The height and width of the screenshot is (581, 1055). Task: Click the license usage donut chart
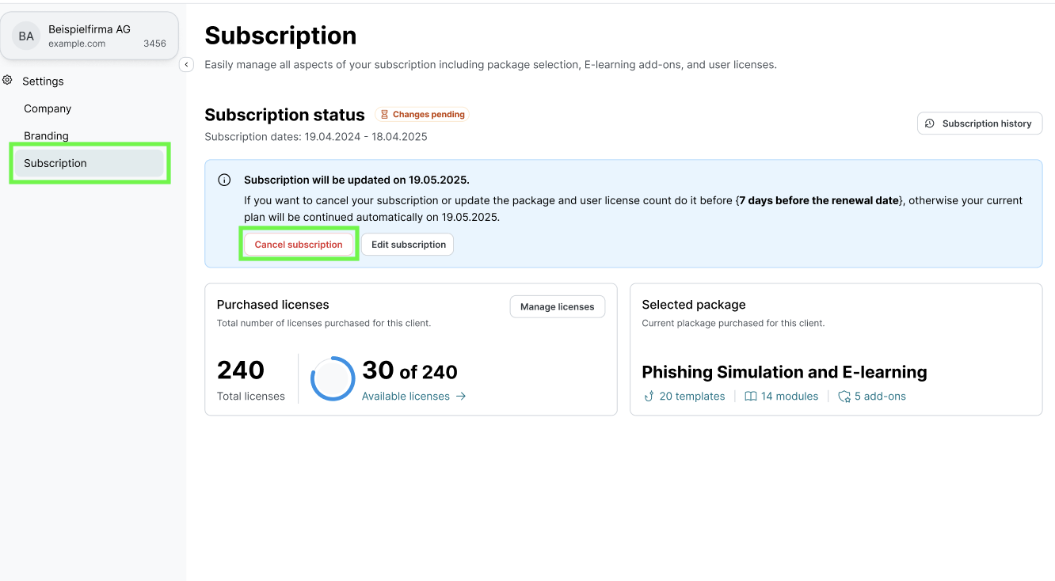click(x=333, y=378)
